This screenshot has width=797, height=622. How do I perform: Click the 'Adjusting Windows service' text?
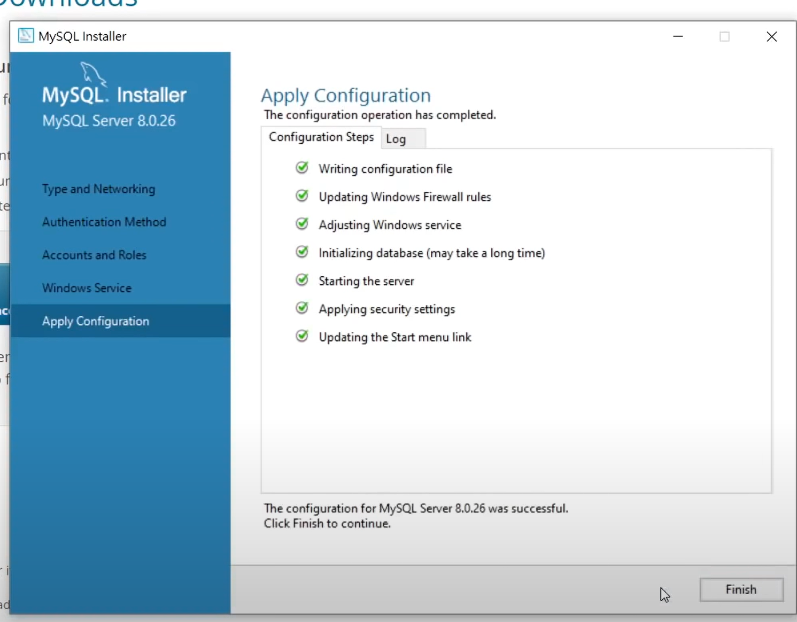[390, 225]
